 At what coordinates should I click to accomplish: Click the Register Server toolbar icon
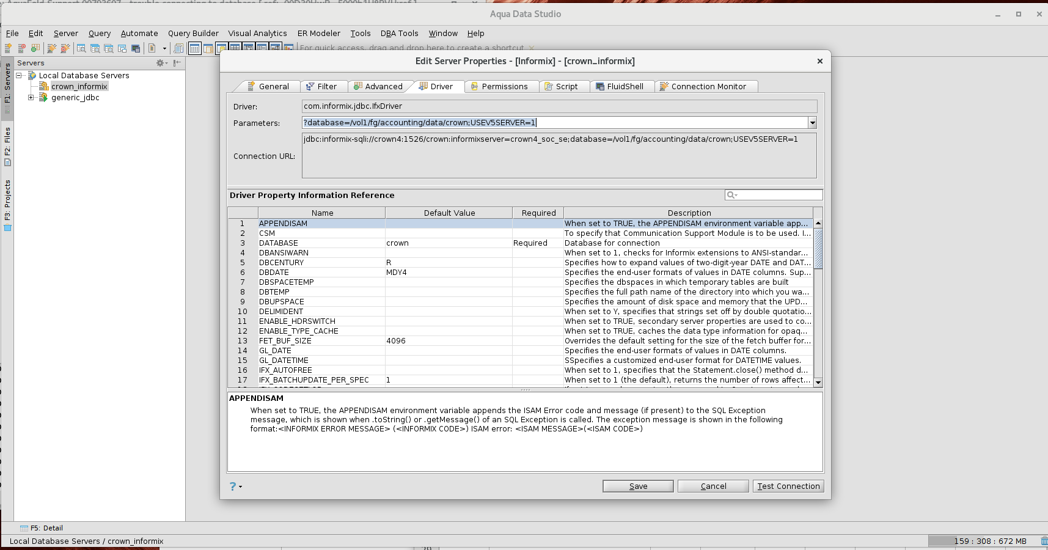pyautogui.click(x=9, y=48)
